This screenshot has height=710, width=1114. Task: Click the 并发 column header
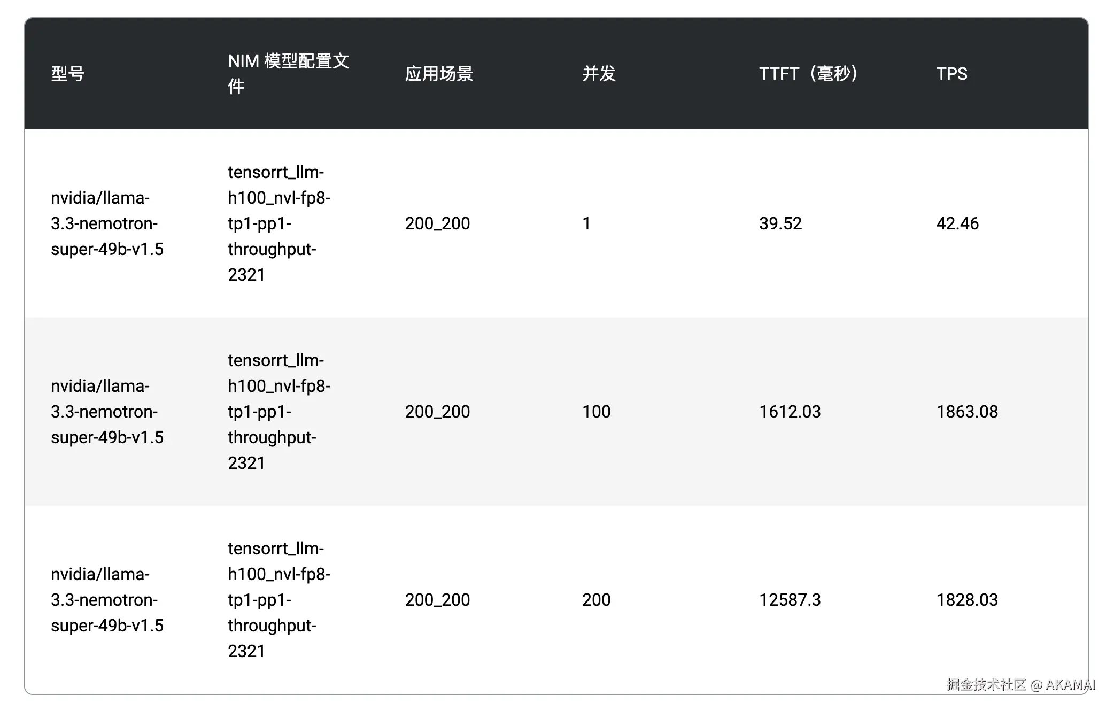(599, 74)
